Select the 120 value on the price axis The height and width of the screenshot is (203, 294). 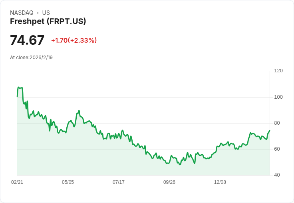point(278,71)
